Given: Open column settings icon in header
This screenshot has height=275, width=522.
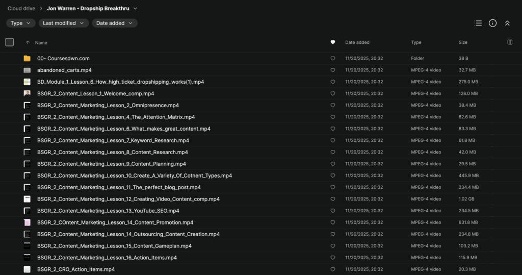Looking at the screenshot, I should 510,42.
